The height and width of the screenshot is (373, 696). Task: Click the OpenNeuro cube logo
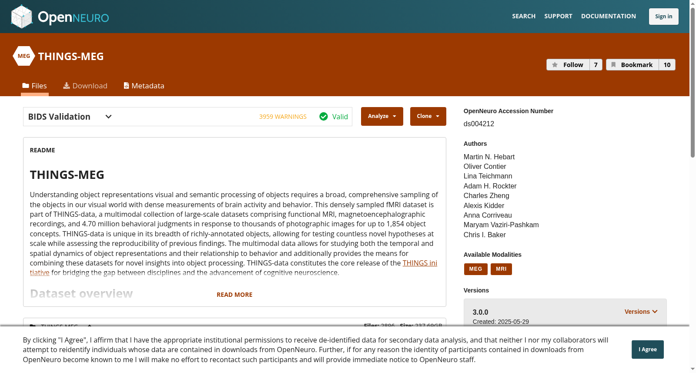click(22, 17)
